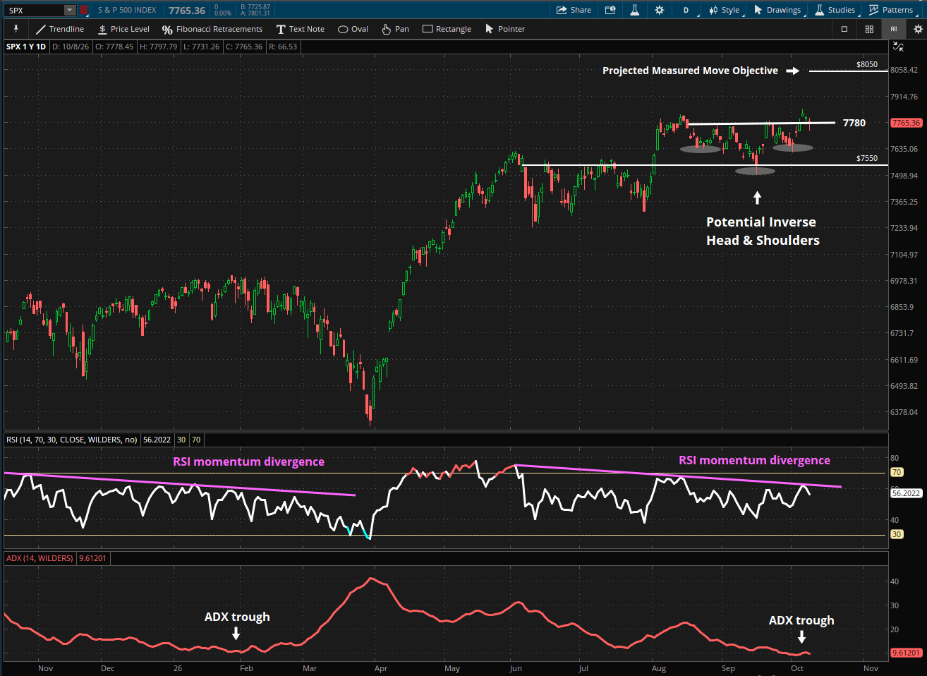Click the red symbol actions icon beside SPX

84,10
